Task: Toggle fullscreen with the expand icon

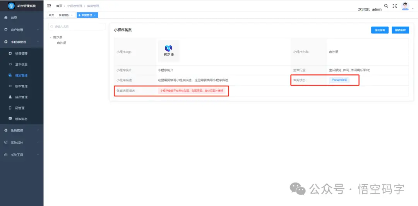Action: pyautogui.click(x=395, y=6)
